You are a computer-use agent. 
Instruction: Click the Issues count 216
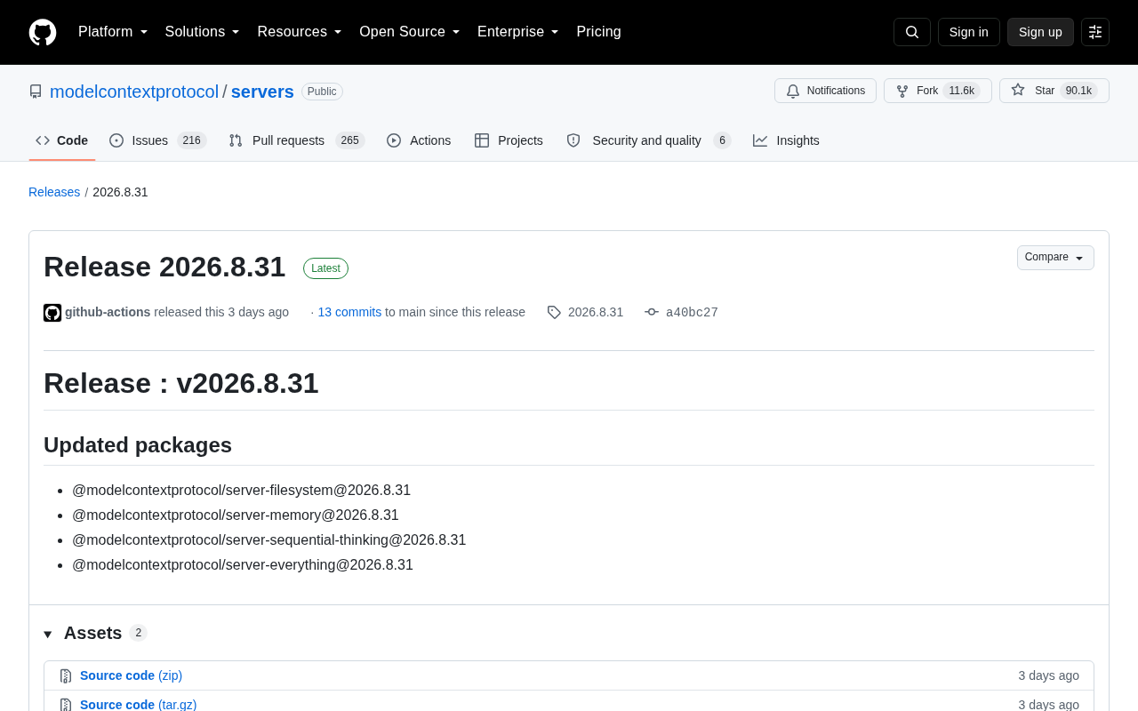pyautogui.click(x=192, y=140)
